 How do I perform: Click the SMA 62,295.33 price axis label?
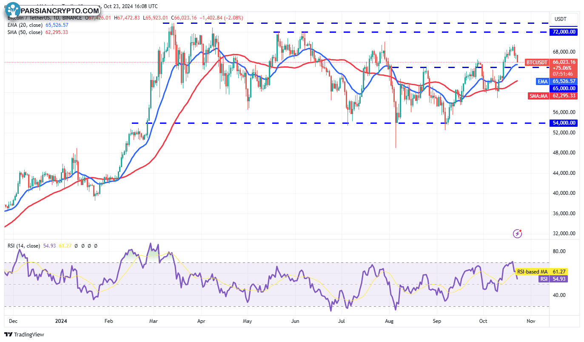click(x=564, y=96)
